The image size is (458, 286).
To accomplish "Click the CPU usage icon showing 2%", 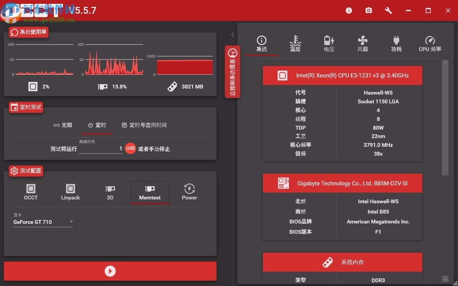I will 33,87.
